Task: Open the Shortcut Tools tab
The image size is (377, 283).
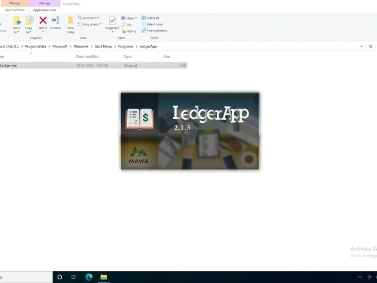Action: tap(15, 10)
